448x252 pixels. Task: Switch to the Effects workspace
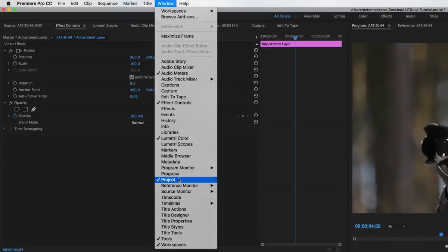(386, 16)
